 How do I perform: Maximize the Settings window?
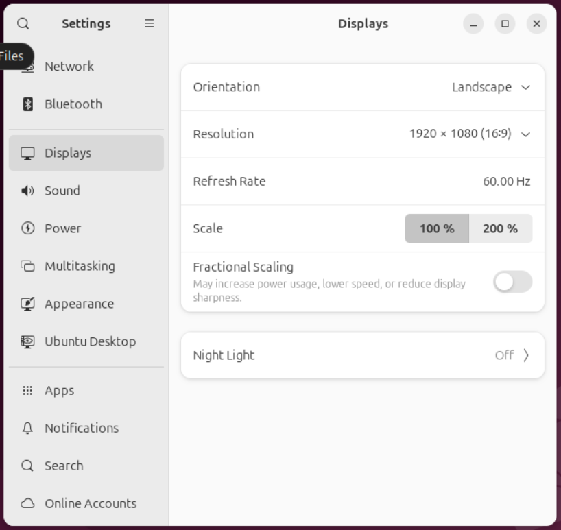pyautogui.click(x=505, y=24)
